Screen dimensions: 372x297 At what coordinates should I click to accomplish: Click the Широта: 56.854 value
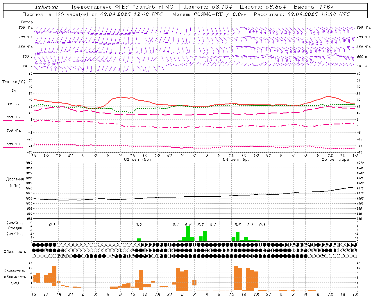click(x=263, y=7)
